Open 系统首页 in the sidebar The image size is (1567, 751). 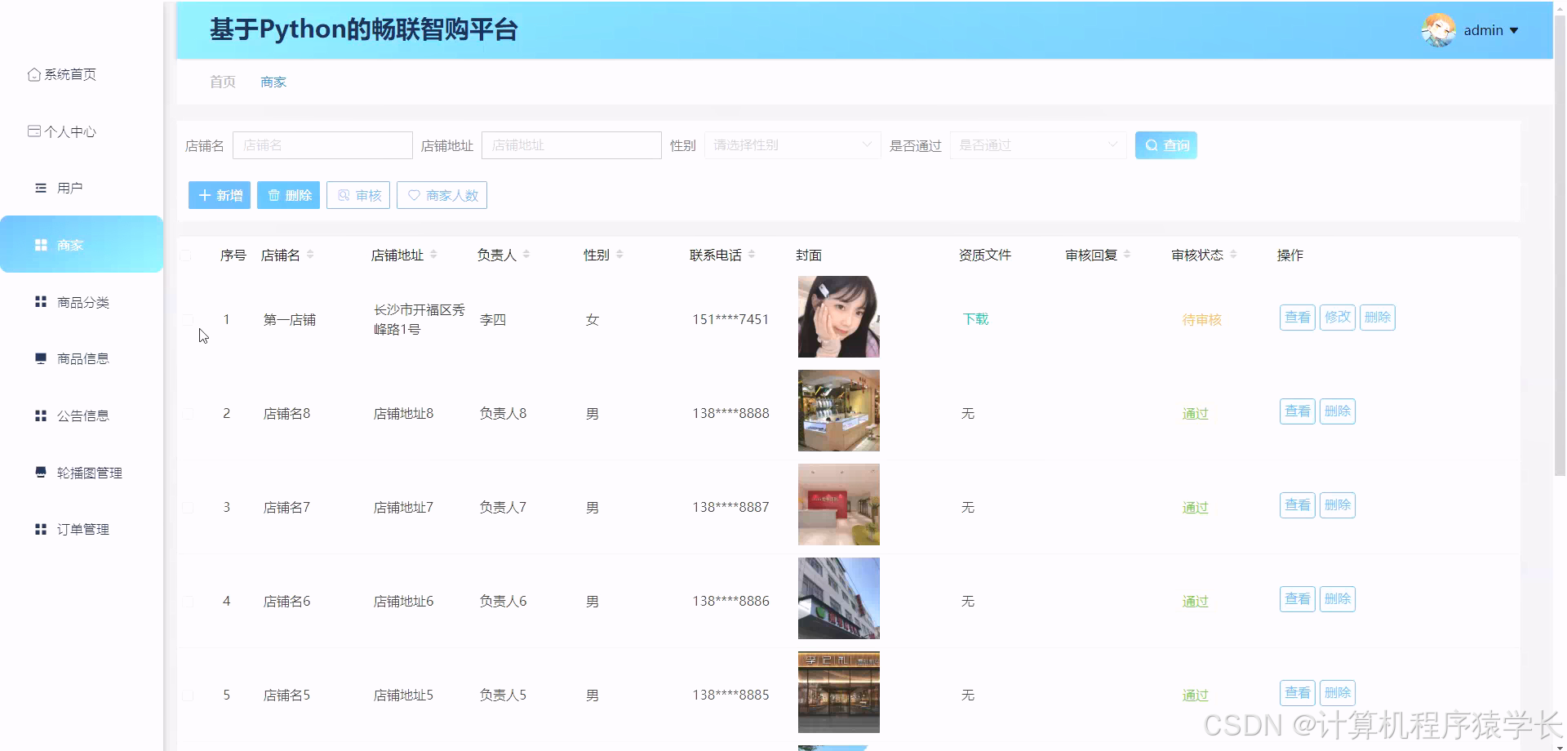(62, 74)
